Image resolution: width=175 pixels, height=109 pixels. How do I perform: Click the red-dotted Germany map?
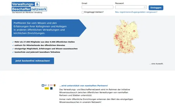click(x=126, y=37)
